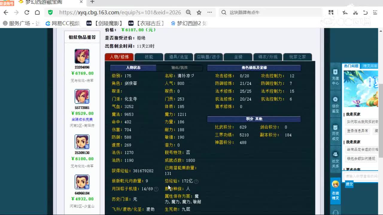Click the ￥6107.00 price text

coord(138,30)
